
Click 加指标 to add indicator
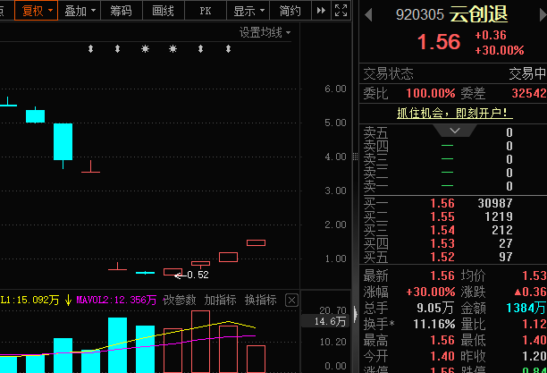[x=220, y=300]
